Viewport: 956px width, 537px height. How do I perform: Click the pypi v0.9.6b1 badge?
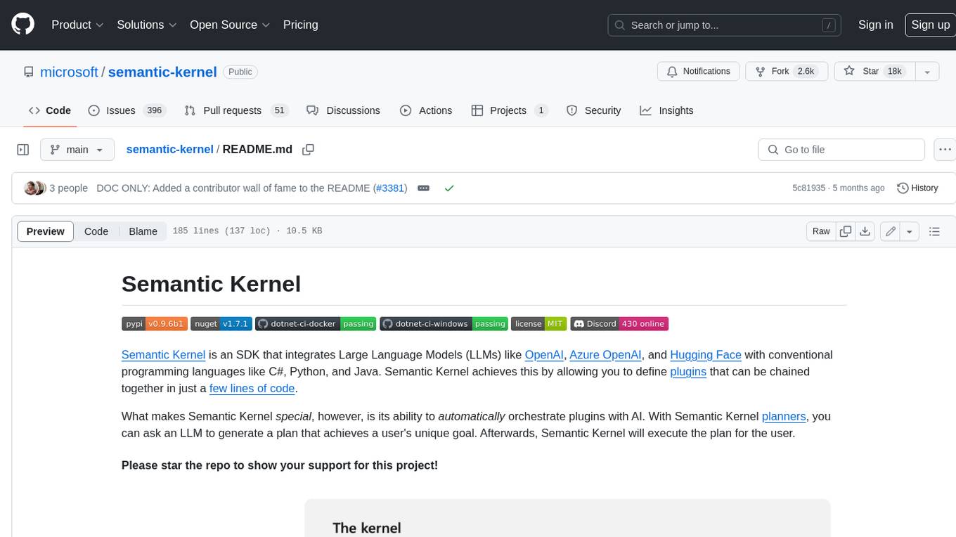click(x=155, y=324)
